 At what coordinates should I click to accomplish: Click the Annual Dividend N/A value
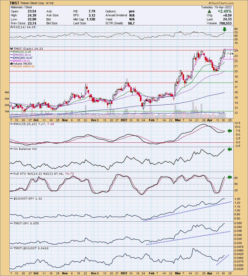(x=132, y=15)
